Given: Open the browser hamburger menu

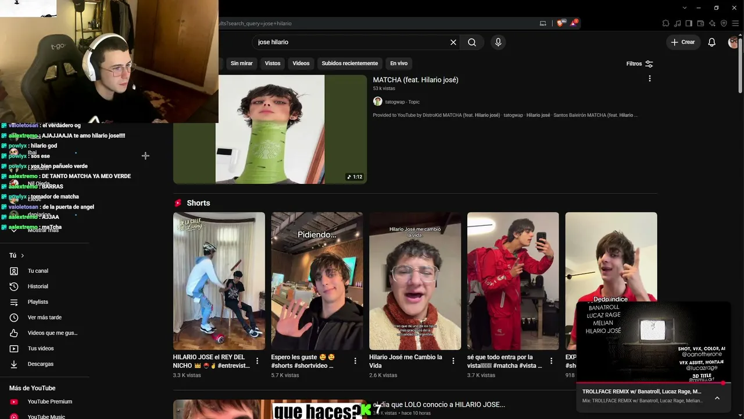Looking at the screenshot, I should pos(735,23).
